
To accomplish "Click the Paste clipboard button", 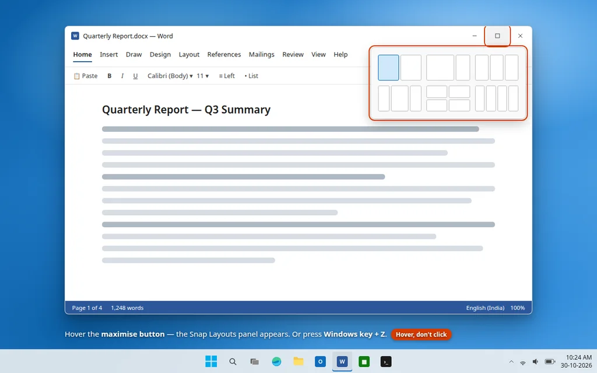I will 86,76.
